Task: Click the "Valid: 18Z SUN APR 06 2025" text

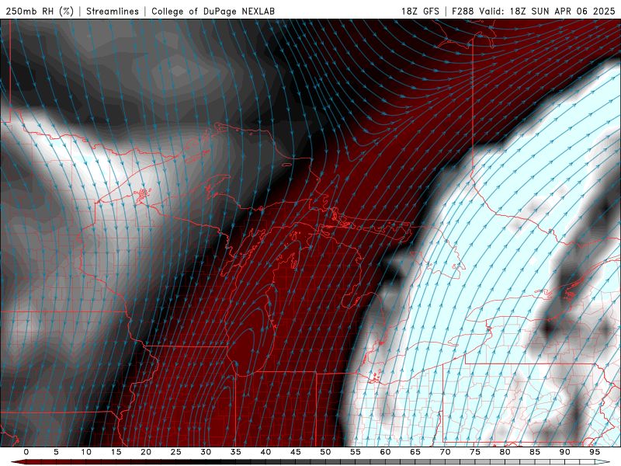Action: coord(547,11)
